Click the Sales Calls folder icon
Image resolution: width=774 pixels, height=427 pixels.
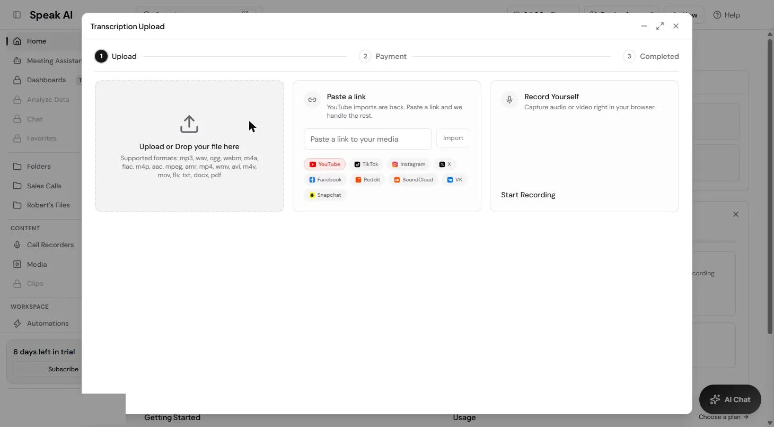[17, 186]
